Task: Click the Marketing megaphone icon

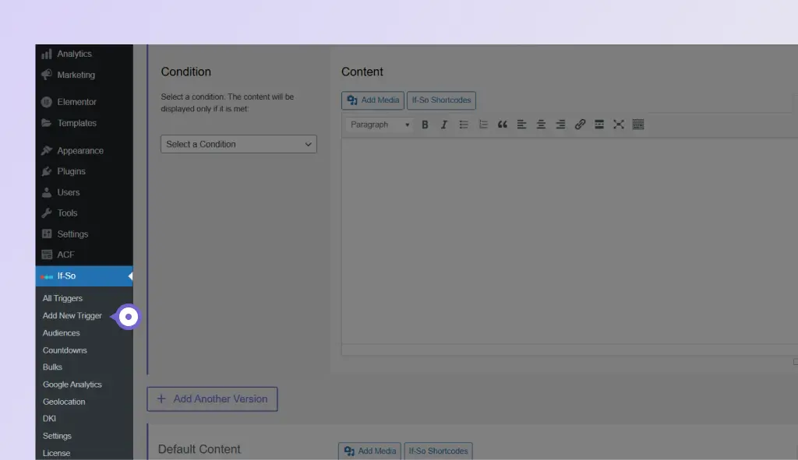Action: (46, 75)
